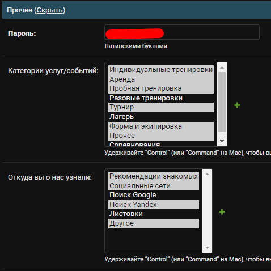This screenshot has height=271, width=271.
Task: Select Другое option in sources list
Action: click(154, 223)
